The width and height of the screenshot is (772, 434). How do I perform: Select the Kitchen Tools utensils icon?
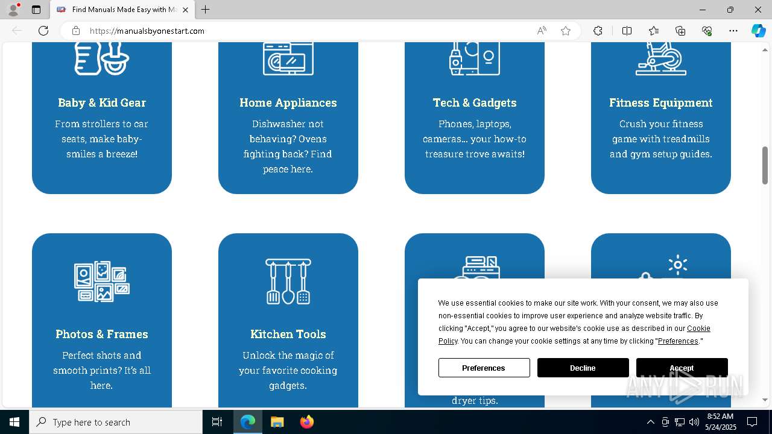(288, 281)
